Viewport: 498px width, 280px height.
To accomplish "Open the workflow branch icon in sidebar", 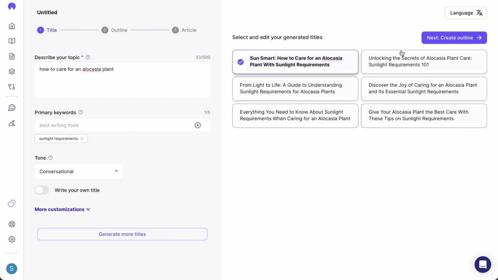I will [x=12, y=87].
